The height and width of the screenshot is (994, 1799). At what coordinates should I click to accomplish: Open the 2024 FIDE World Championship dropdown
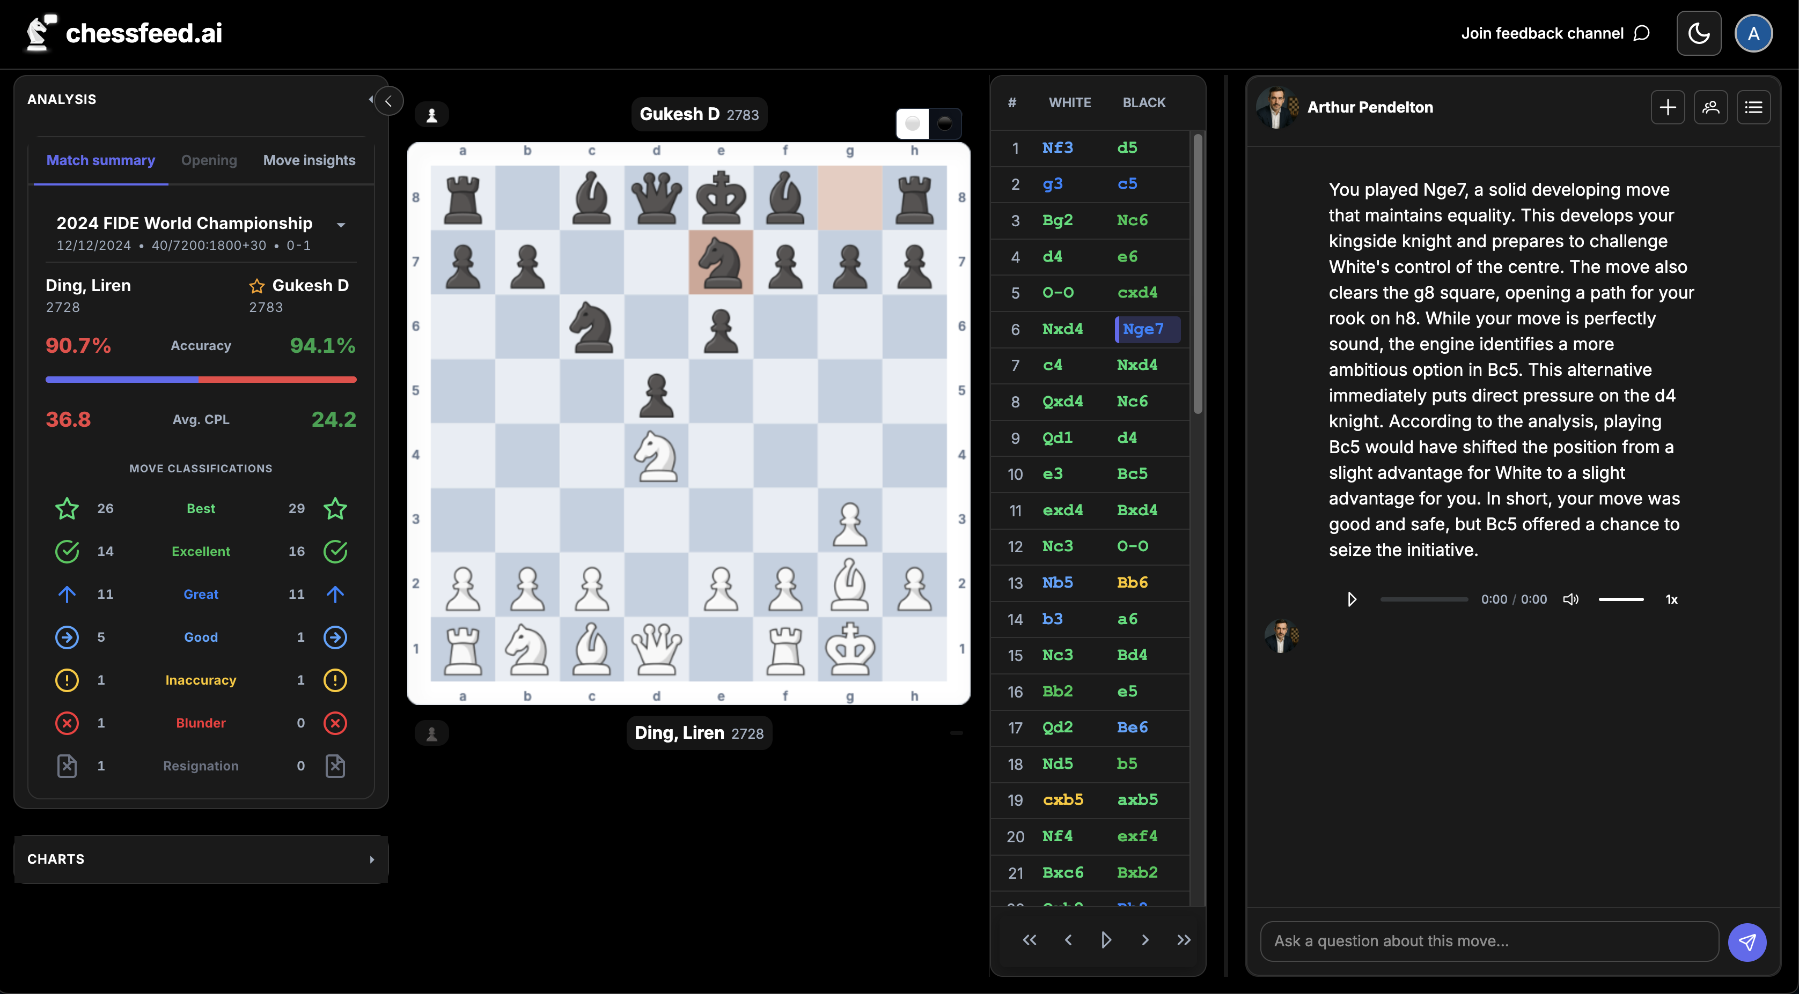[341, 224]
